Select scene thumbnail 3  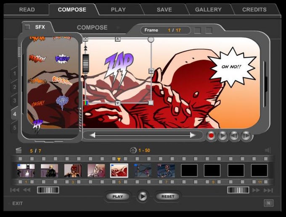[73, 171]
